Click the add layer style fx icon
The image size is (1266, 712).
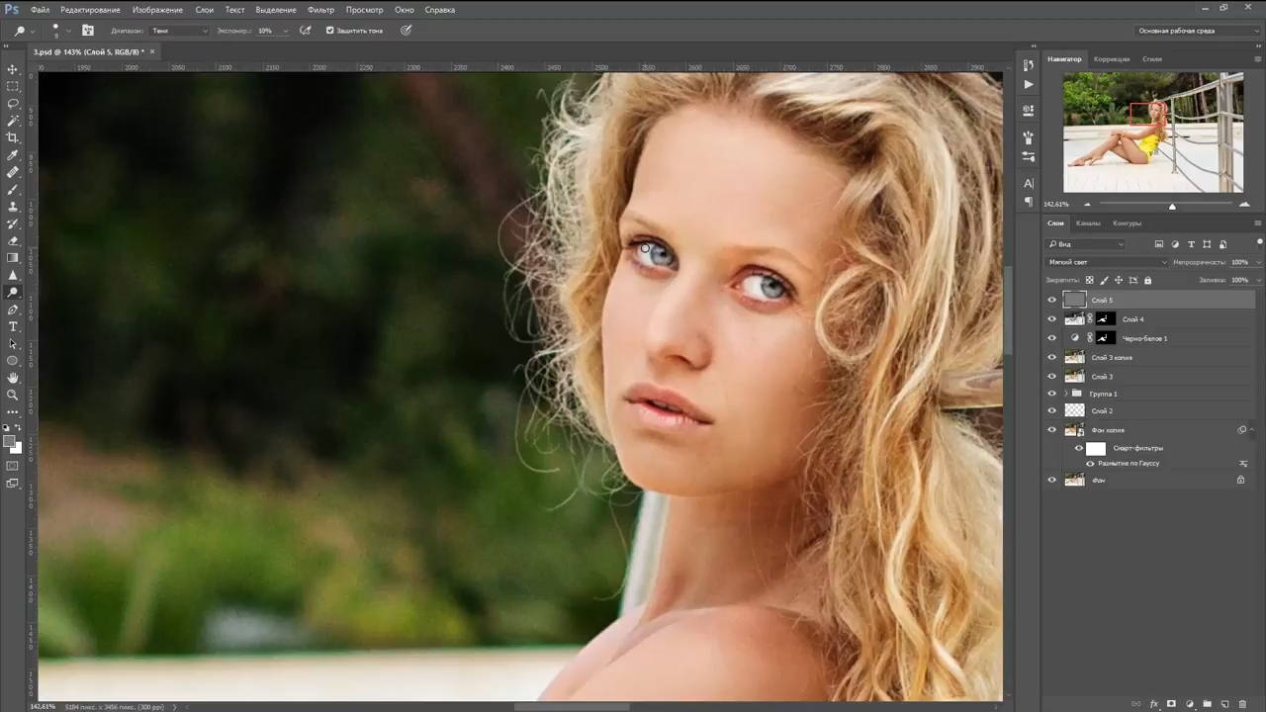[1154, 704]
